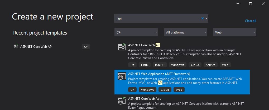The width and height of the screenshot is (269, 110).
Task: Click the Linux tag on Core Web API
Action: [x=145, y=65]
